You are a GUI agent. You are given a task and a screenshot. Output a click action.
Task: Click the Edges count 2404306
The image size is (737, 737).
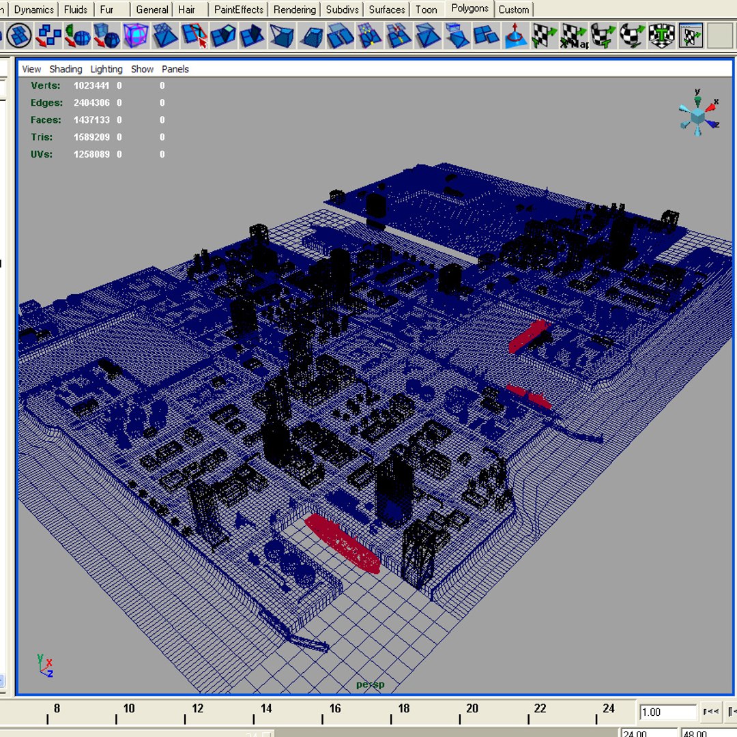click(91, 102)
